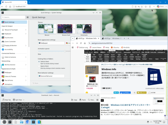Select Quick Settings in the settings sidebar

click(x=14, y=22)
